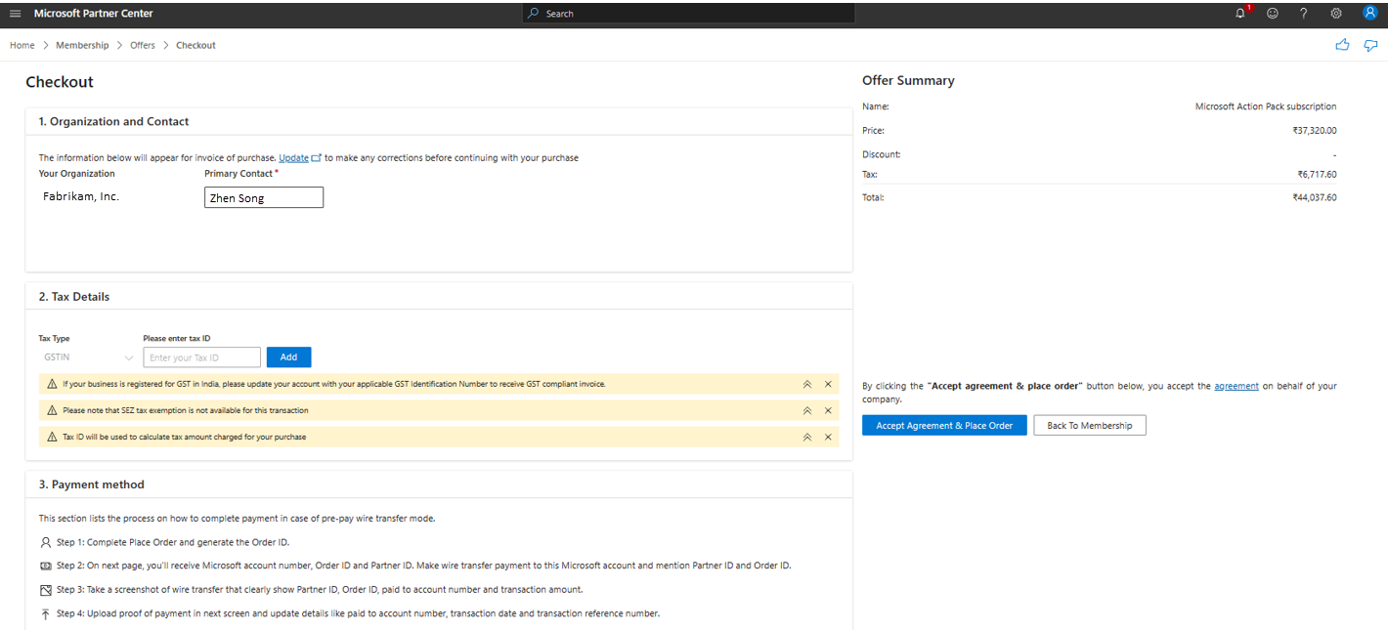Viewport: 1388px width, 630px height.
Task: Collapse the GST registration warning message
Action: [x=806, y=384]
